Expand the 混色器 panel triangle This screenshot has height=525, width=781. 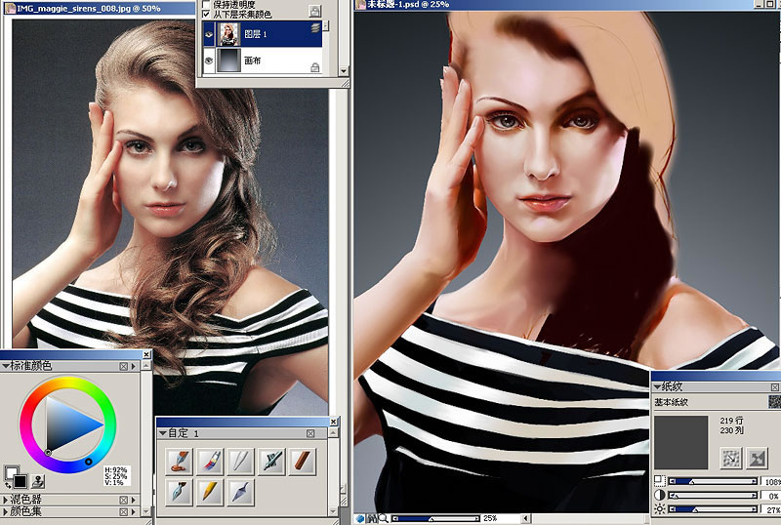click(x=6, y=500)
